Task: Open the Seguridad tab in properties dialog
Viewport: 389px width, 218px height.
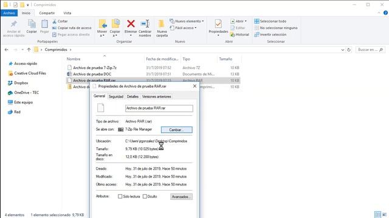Action: (x=116, y=97)
